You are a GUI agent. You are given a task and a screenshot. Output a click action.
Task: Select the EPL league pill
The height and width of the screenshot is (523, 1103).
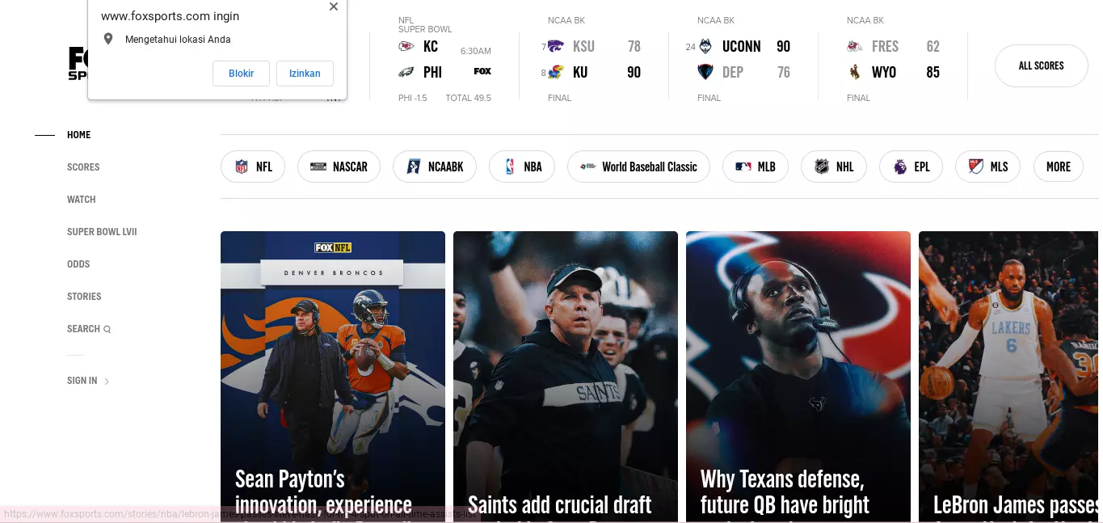(911, 167)
